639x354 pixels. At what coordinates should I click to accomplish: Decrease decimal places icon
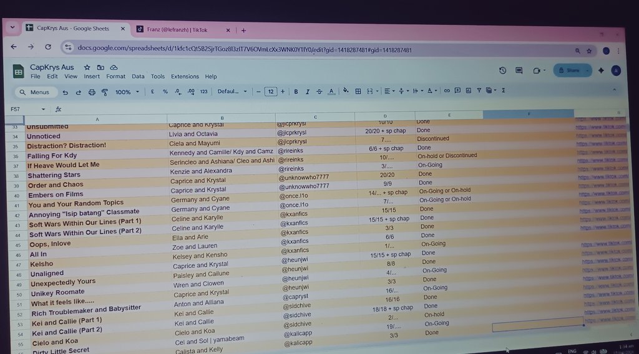coord(178,92)
